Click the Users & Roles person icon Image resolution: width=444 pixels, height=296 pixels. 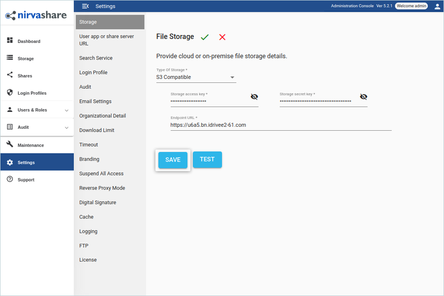pos(10,110)
